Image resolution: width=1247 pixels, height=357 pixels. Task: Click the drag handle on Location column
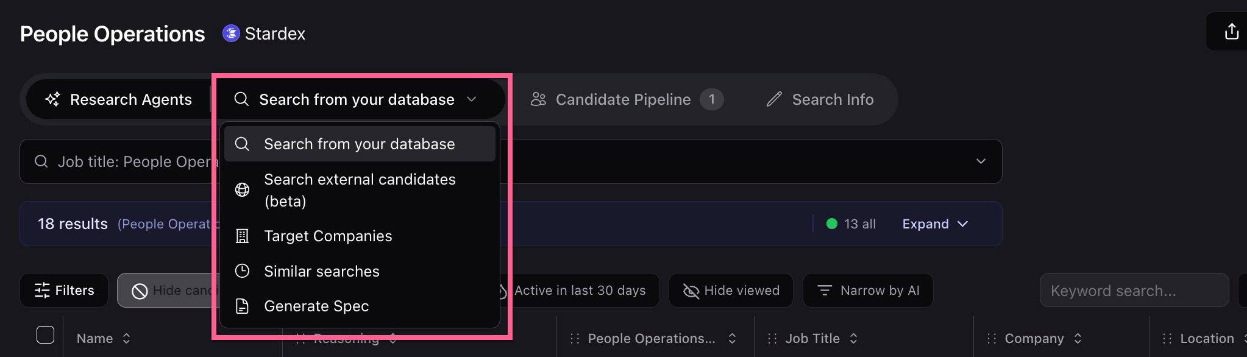point(1167,338)
